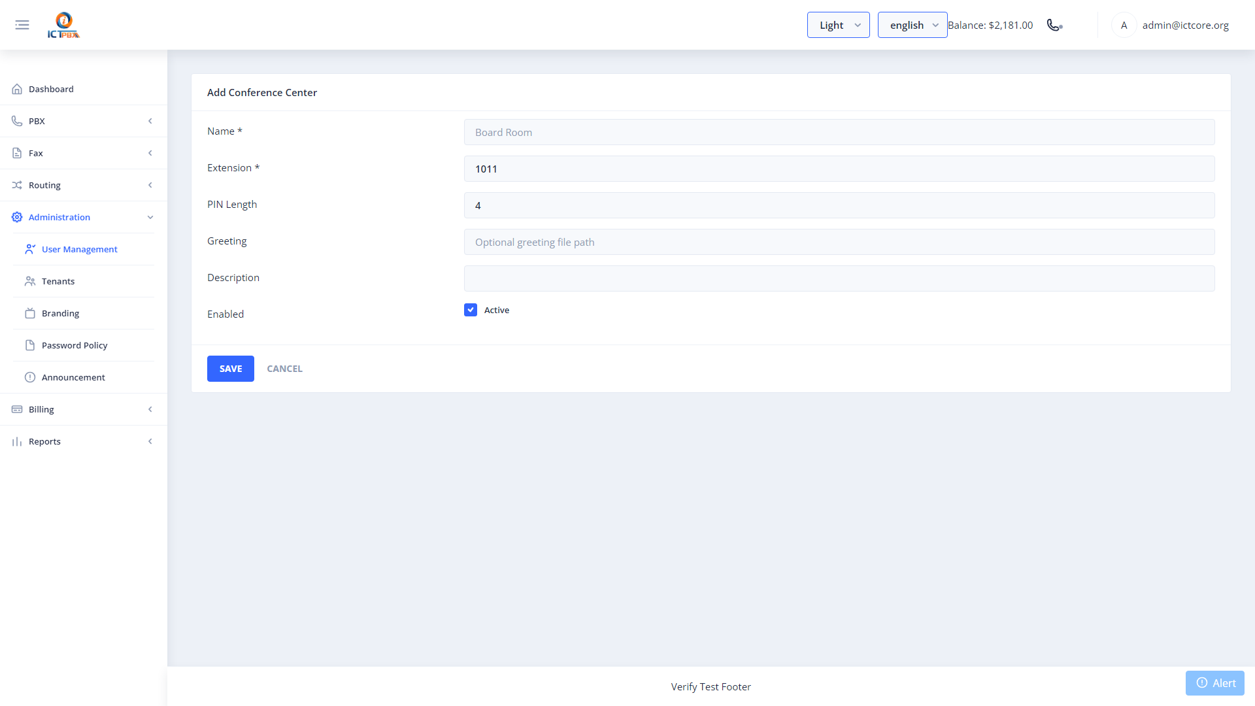Expand the Fax menu chevron

click(150, 153)
